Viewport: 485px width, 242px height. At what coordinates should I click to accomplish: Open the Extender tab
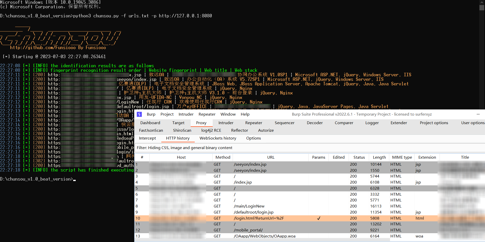pos(399,123)
